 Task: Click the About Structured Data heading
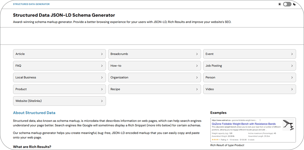[34, 113]
